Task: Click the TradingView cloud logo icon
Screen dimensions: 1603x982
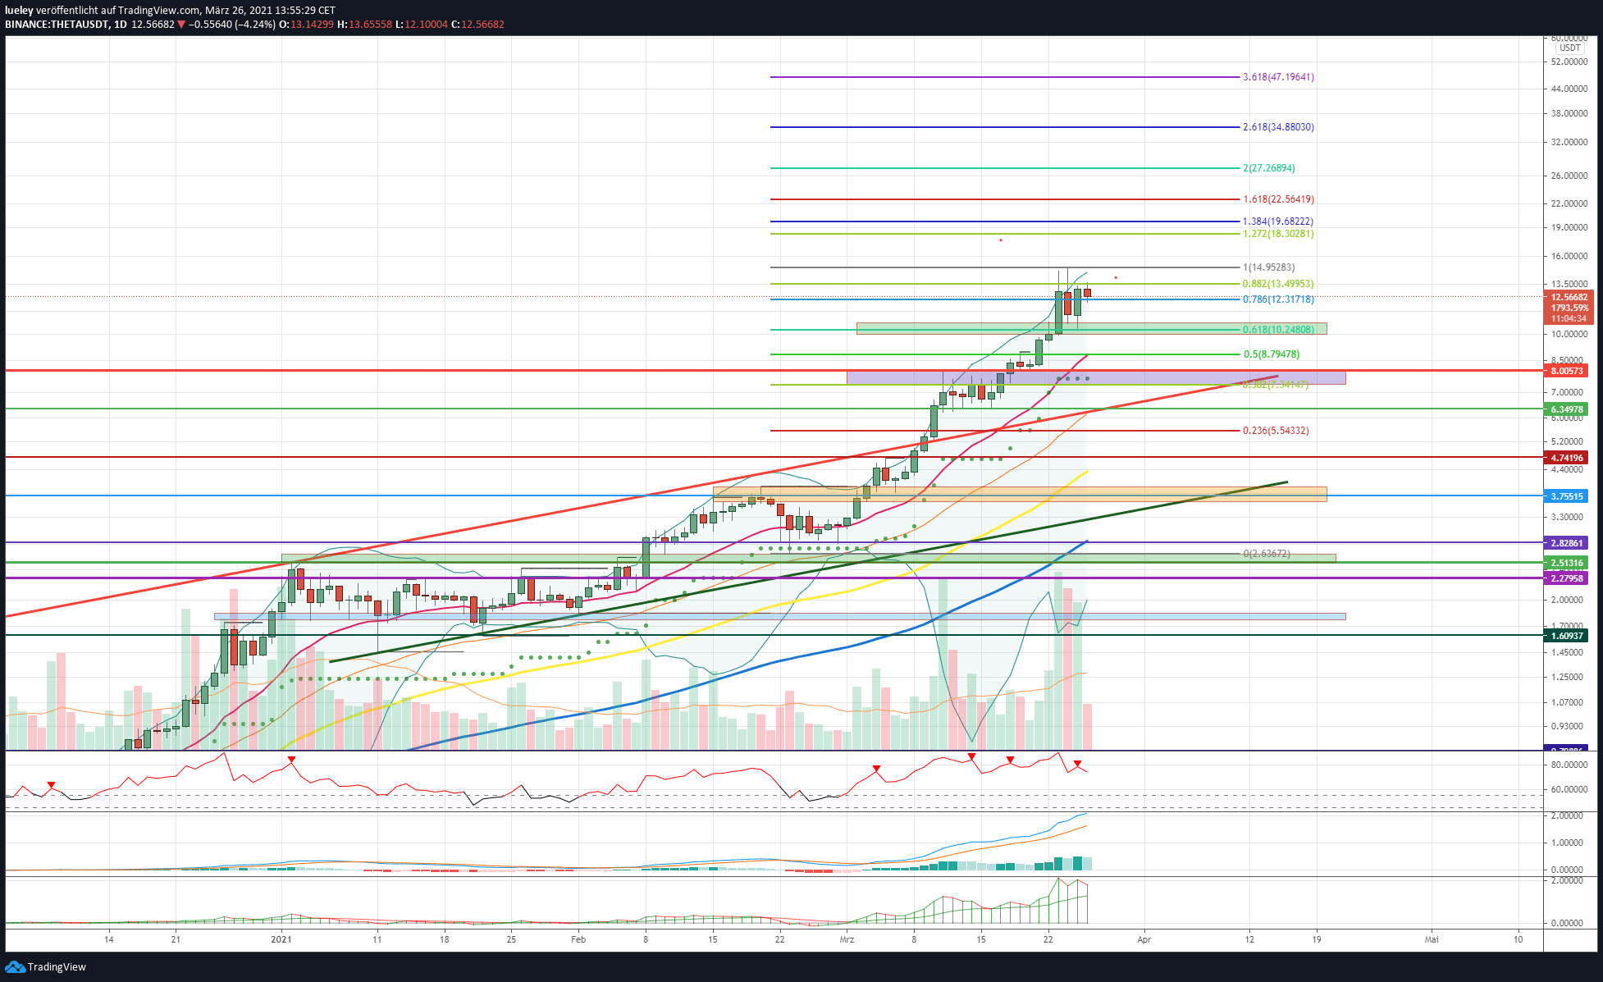Action: tap(15, 966)
